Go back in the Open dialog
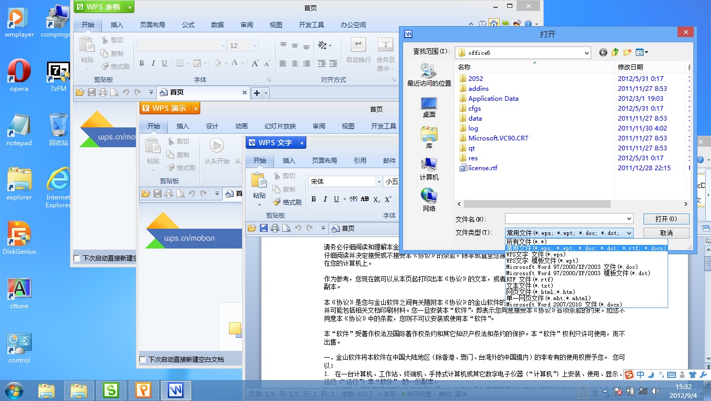This screenshot has width=711, height=401. pyautogui.click(x=603, y=52)
